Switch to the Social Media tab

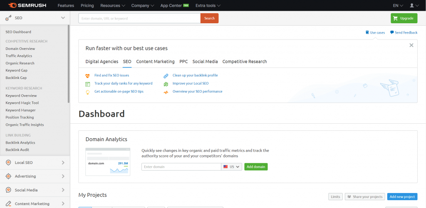pyautogui.click(x=205, y=61)
